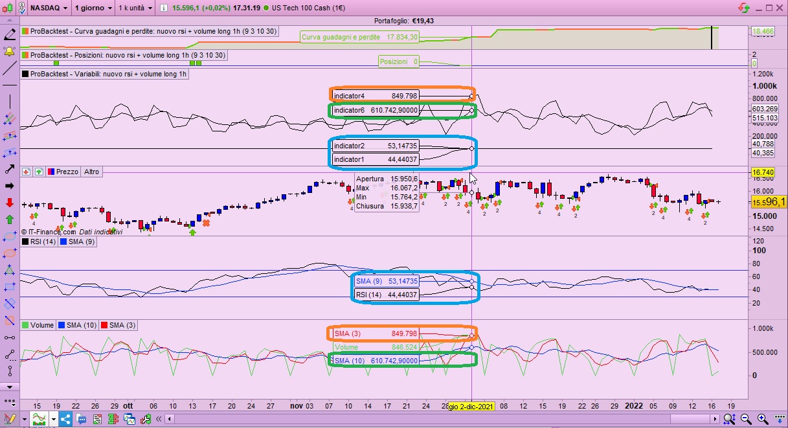Toggle the green up-arrow price panel button

pos(39,172)
